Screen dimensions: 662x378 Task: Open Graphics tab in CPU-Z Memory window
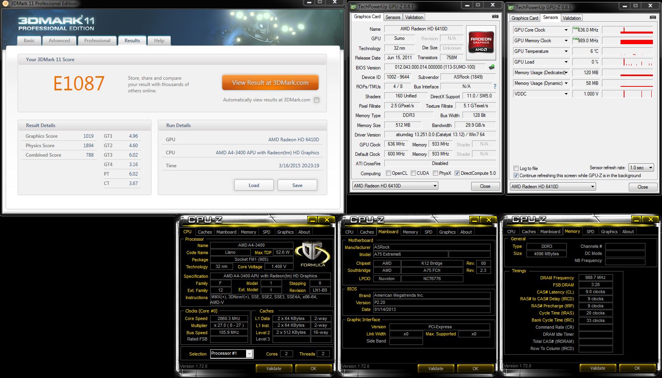tap(609, 232)
